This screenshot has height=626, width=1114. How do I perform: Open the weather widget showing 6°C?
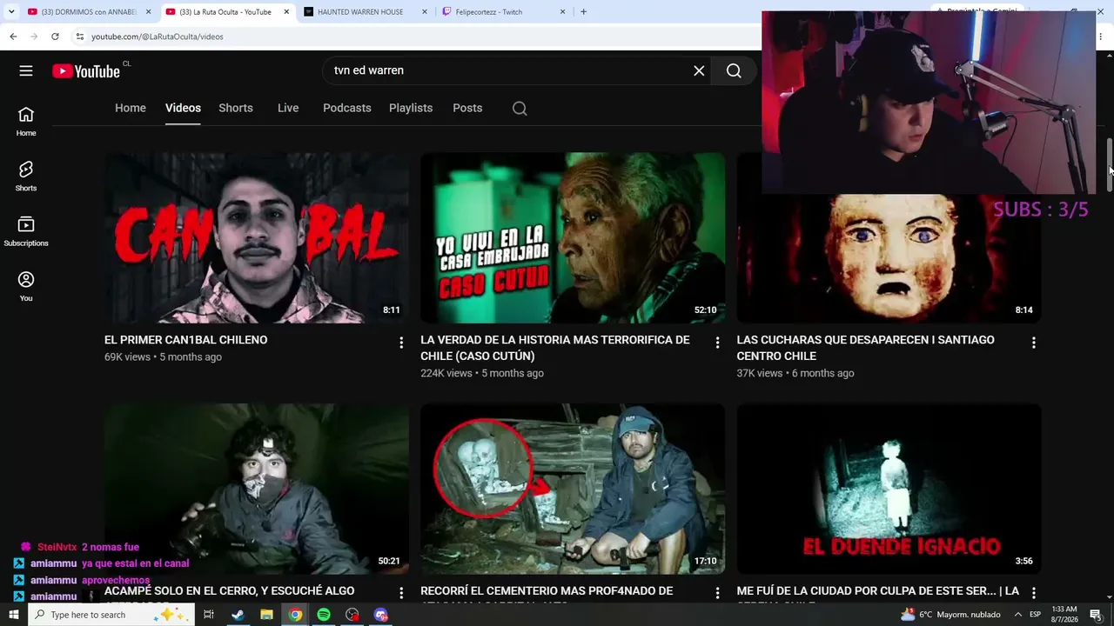coord(950,615)
